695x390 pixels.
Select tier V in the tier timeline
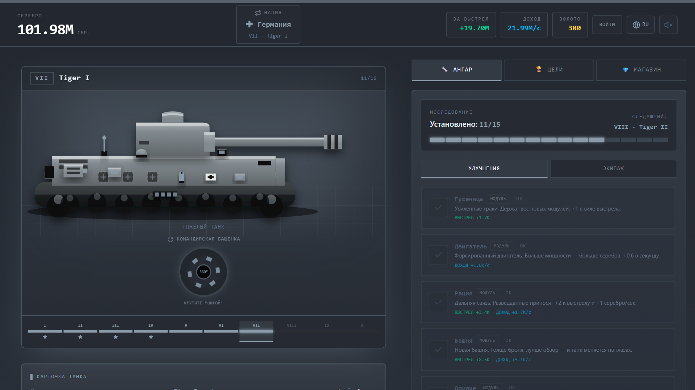(186, 331)
